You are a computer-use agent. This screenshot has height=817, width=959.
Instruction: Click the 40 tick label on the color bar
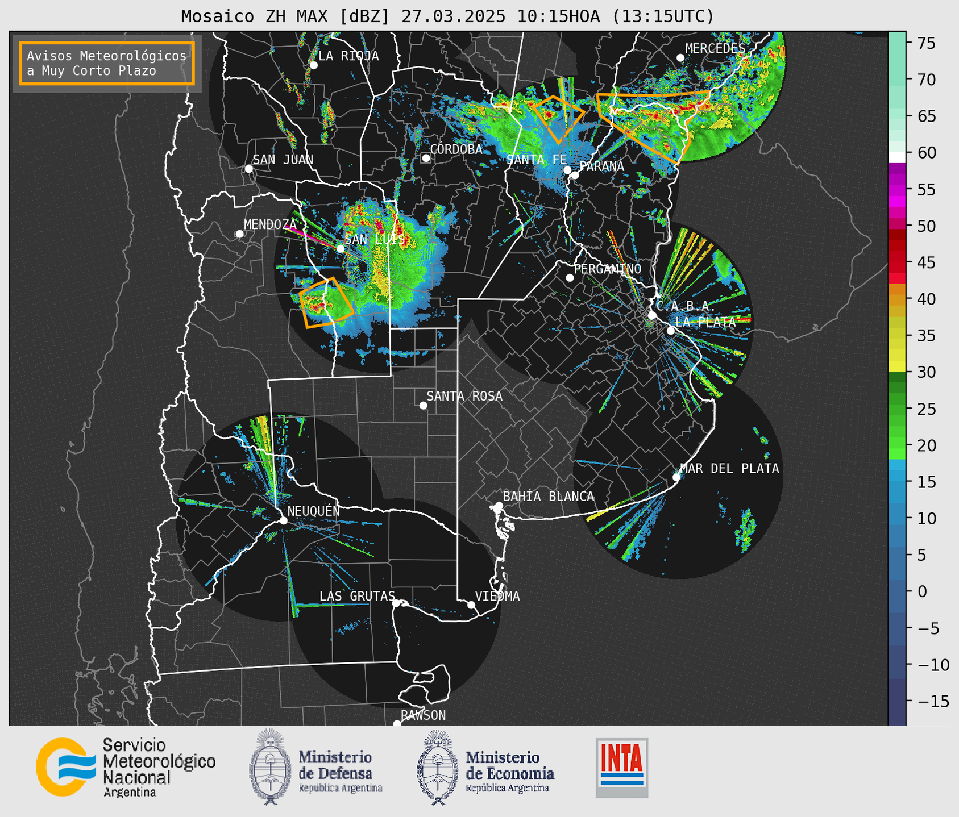(927, 299)
